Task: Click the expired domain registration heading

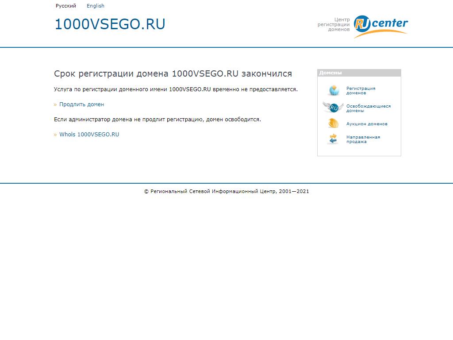Action: tap(173, 73)
